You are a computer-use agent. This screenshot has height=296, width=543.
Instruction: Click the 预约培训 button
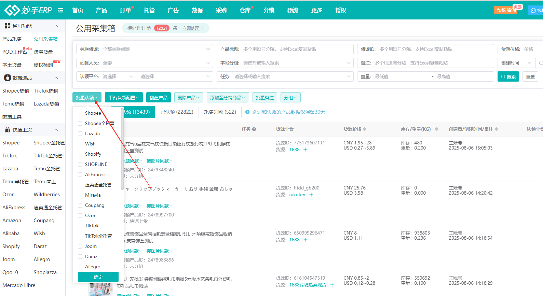506,10
